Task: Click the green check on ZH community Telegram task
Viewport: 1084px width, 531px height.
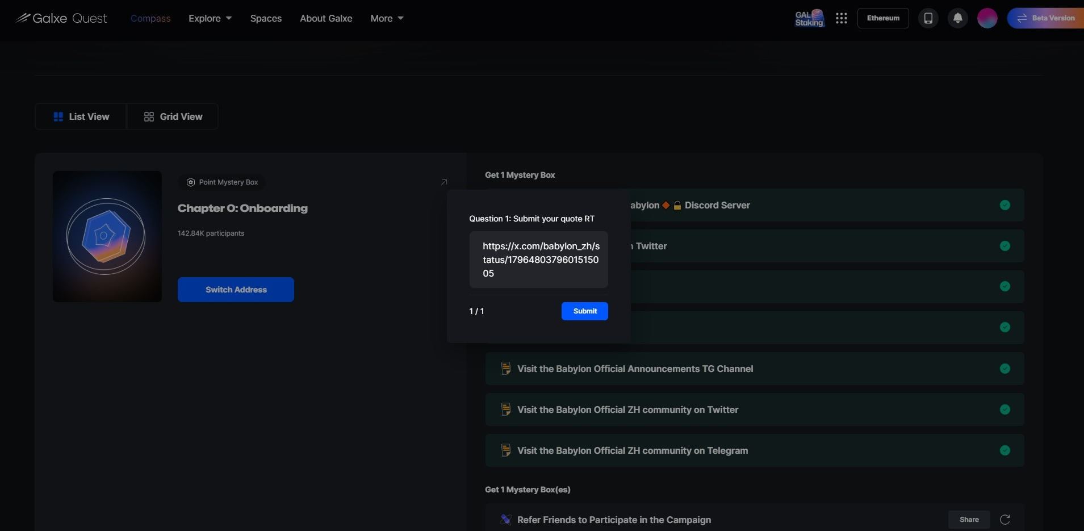Action: point(1005,450)
